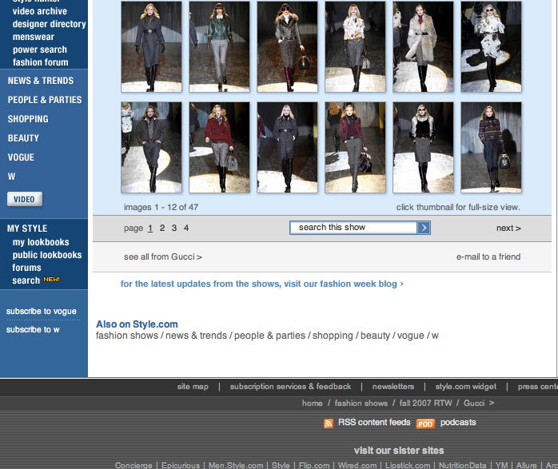This screenshot has height=469, width=558.
Task: Click the orange POD podcasts icon
Action: coord(425,423)
